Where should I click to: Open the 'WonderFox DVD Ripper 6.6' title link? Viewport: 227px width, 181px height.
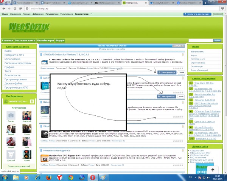[x=57, y=150]
